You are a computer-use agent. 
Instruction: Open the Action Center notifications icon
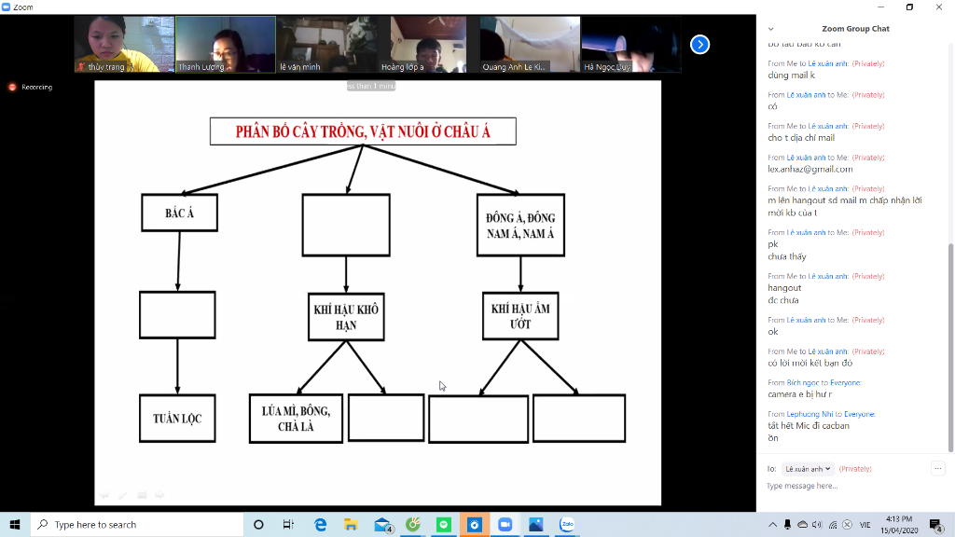click(x=936, y=524)
